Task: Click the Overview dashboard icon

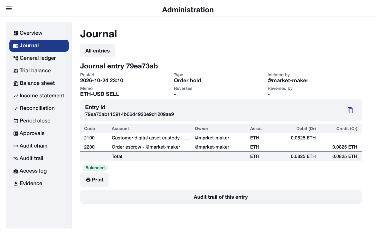Action: click(x=16, y=33)
